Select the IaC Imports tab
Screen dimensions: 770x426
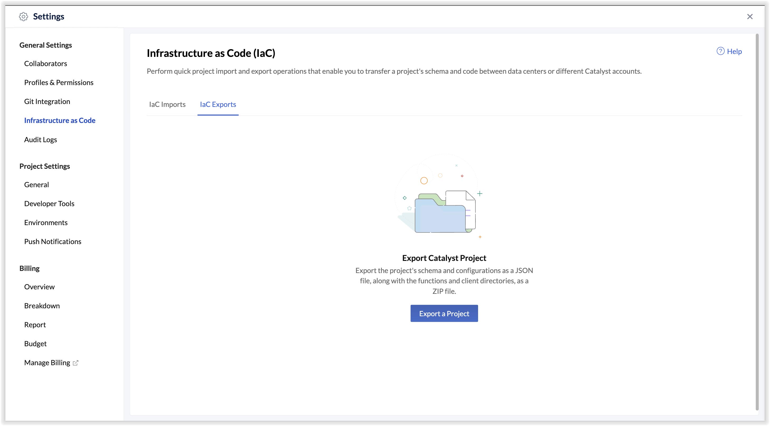[x=167, y=104]
